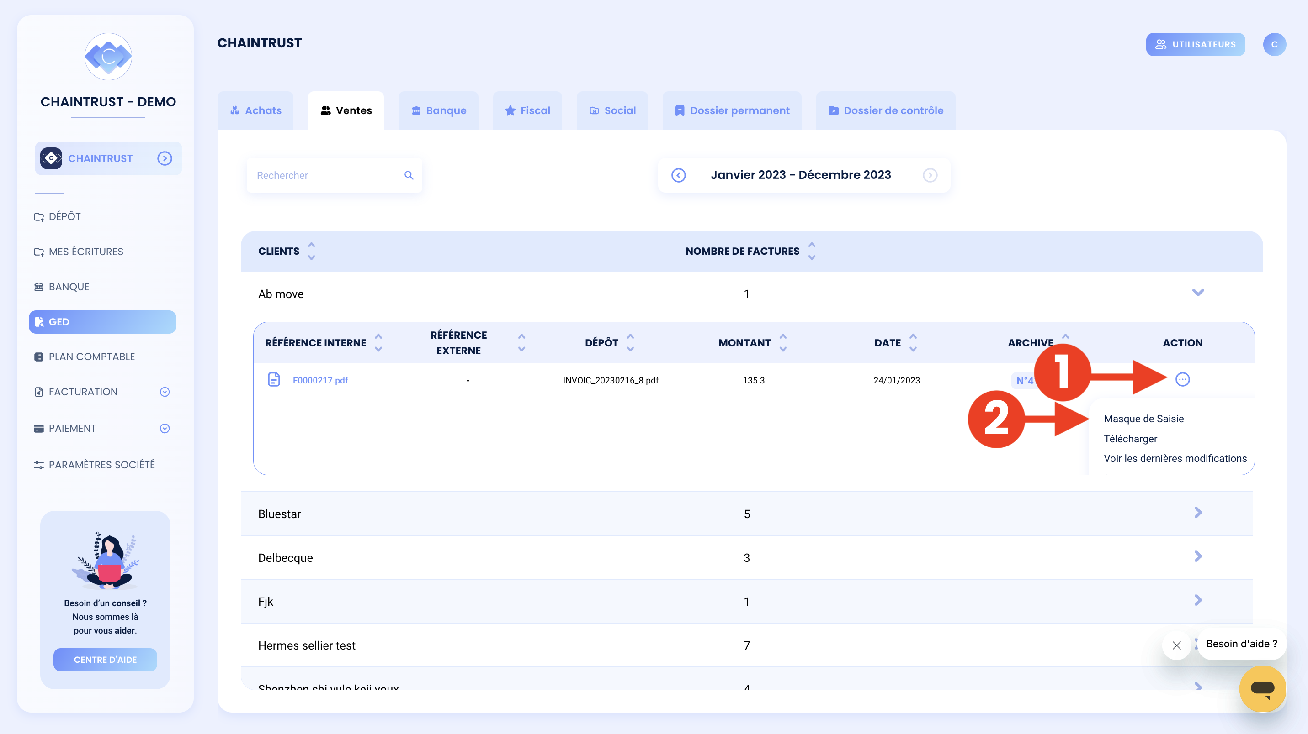Screen dimensions: 1308x734
Task: Click the Hermes sellier test row
Action: coord(746,645)
